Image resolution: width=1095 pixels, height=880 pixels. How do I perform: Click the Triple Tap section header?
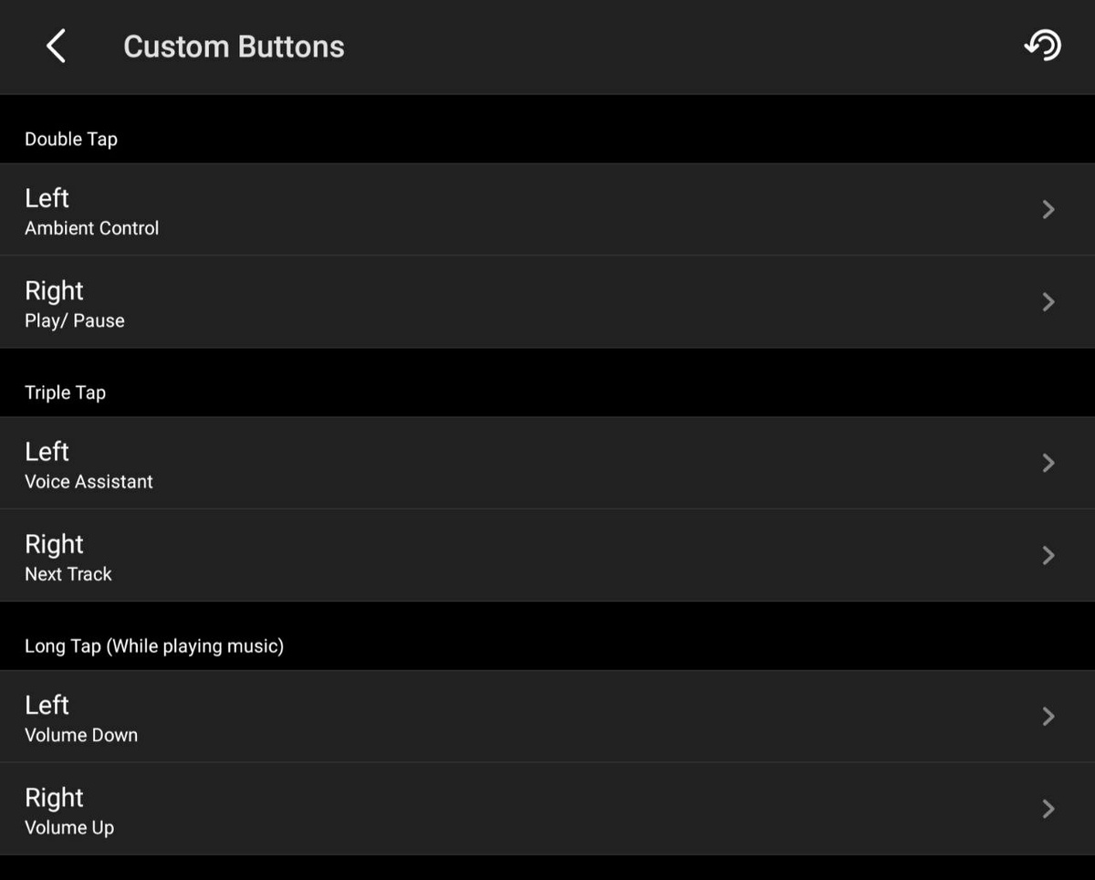point(65,393)
